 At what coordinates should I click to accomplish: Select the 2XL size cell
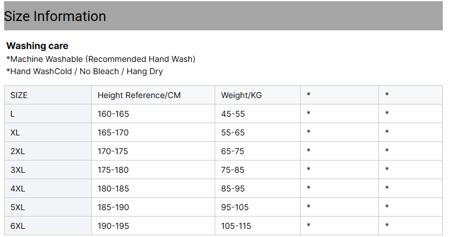pos(48,151)
